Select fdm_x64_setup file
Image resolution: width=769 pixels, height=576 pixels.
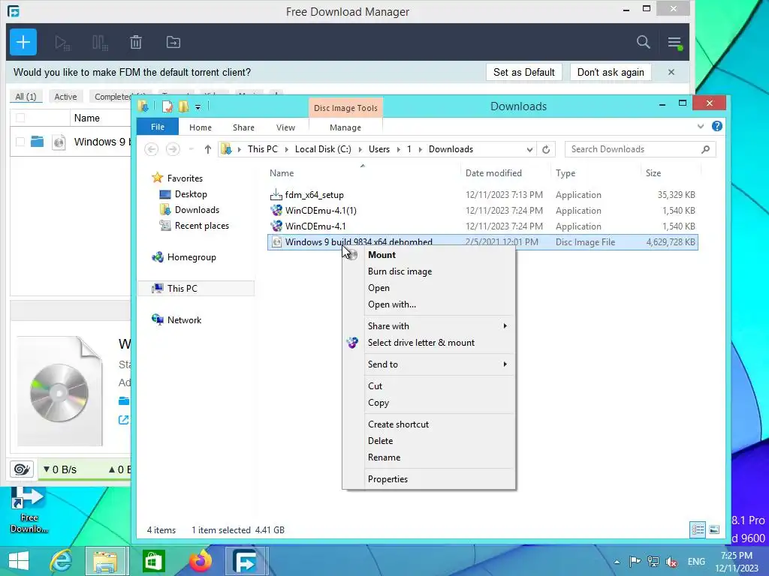[314, 195]
